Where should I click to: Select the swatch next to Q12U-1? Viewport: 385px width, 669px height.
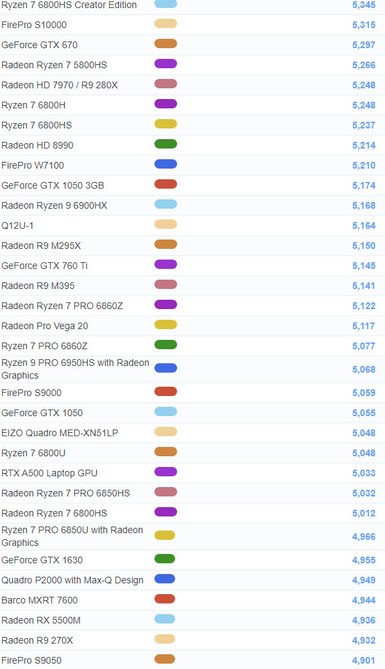[x=165, y=224]
